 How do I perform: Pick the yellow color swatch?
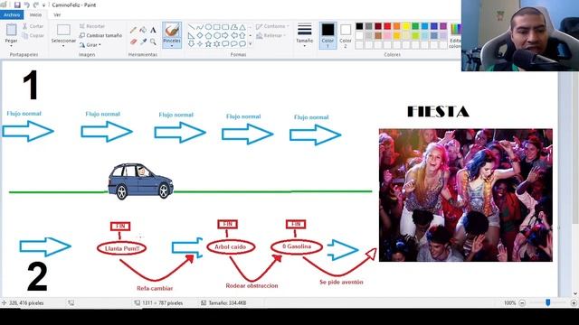[406, 26]
